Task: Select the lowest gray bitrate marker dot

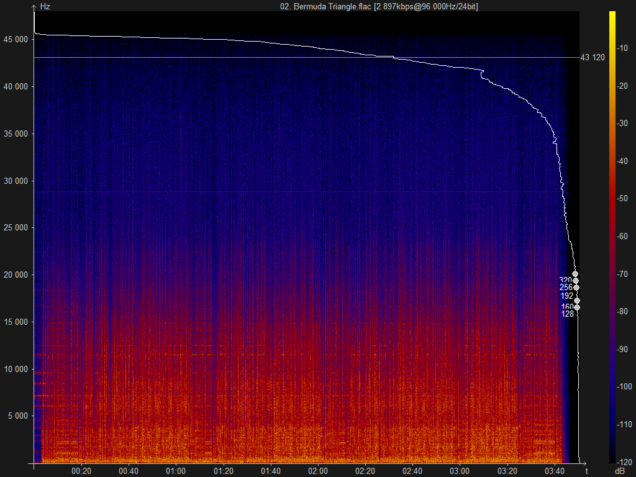Action: (x=577, y=307)
